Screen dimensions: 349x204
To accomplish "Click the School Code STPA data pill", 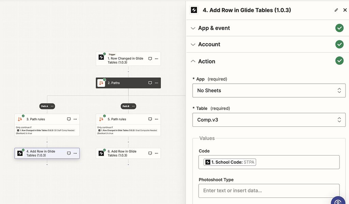I will pos(229,162).
